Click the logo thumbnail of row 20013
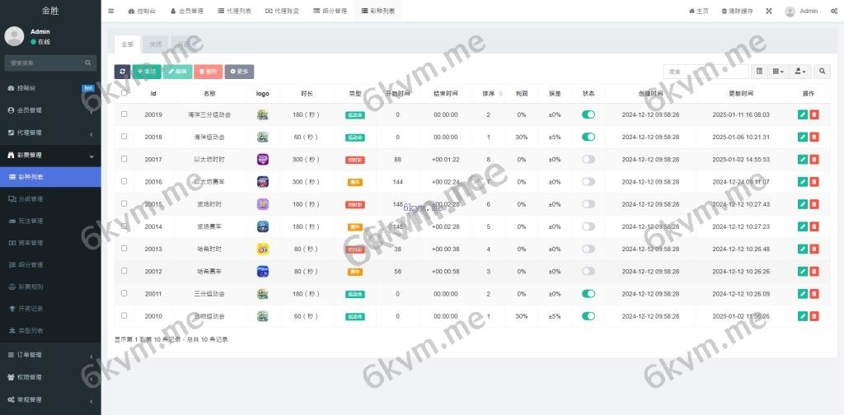The image size is (844, 415). [x=263, y=249]
